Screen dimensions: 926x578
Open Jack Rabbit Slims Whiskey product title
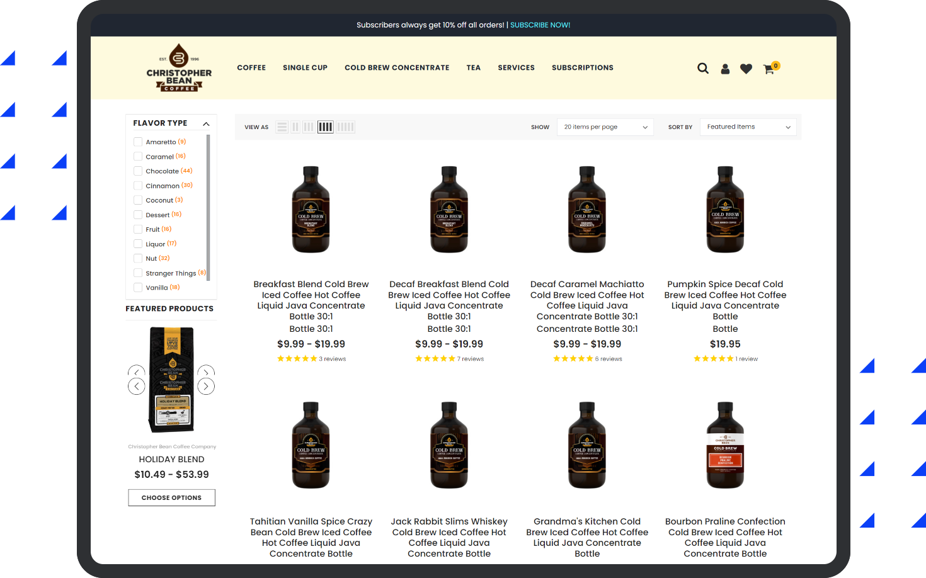click(449, 538)
